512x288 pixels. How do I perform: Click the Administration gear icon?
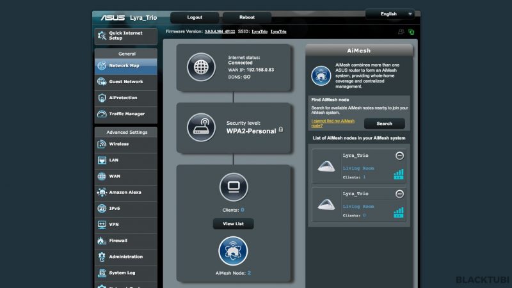tap(102, 257)
